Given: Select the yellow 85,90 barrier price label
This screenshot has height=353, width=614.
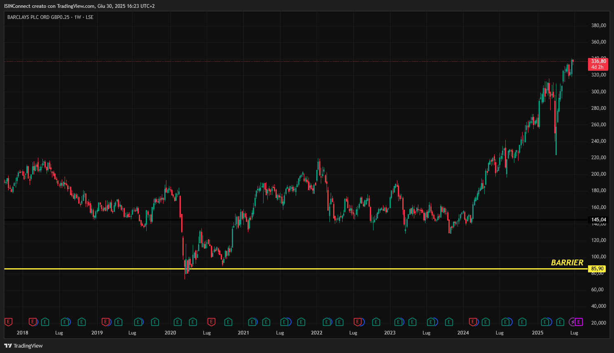Looking at the screenshot, I should [x=597, y=269].
